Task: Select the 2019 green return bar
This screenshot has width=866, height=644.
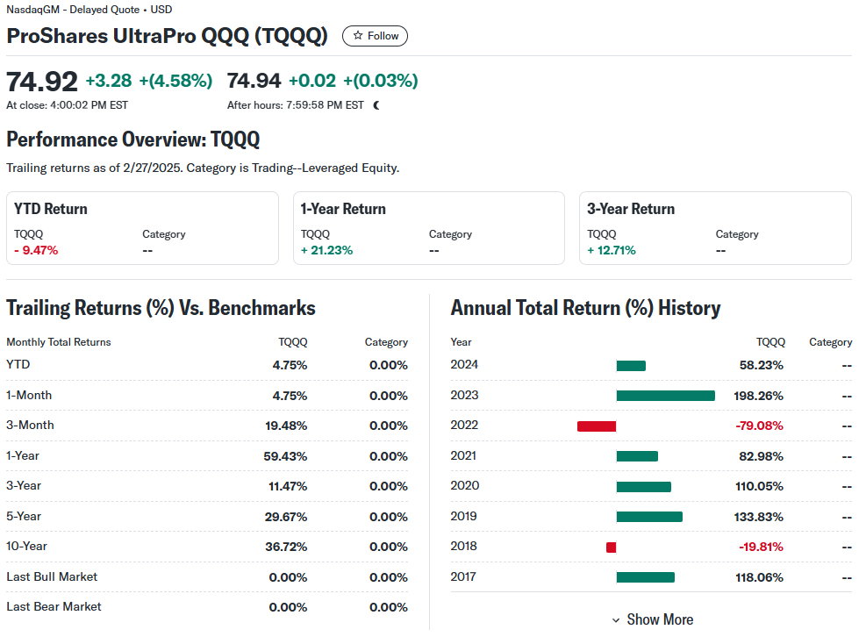Action: [x=649, y=517]
